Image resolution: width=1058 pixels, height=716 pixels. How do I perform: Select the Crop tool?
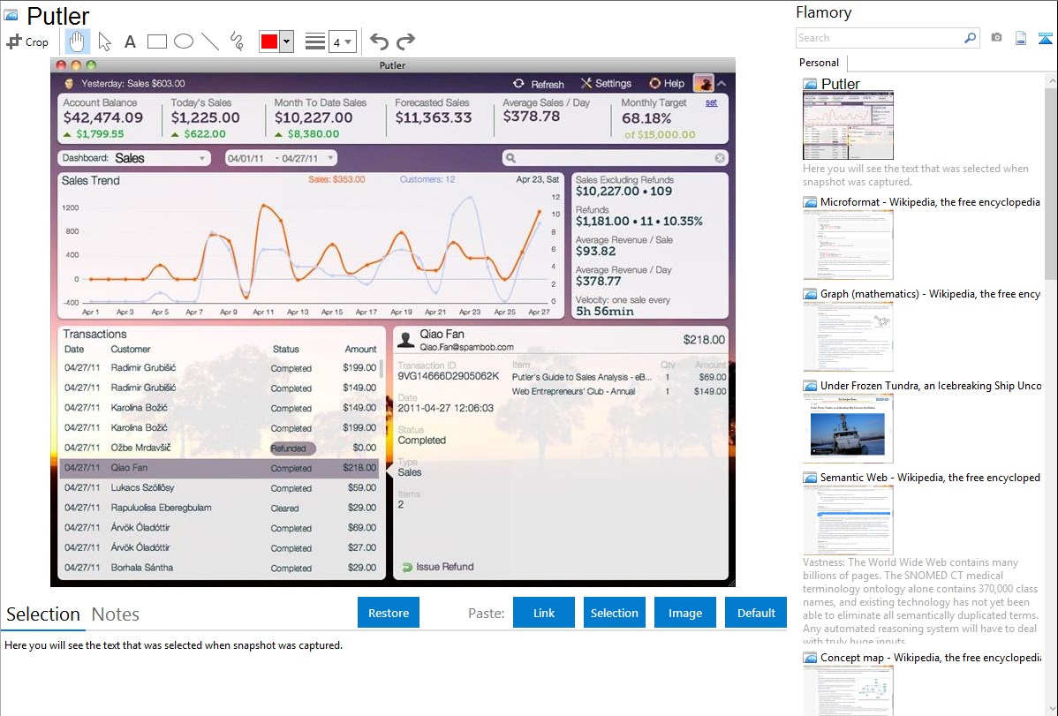coord(27,41)
